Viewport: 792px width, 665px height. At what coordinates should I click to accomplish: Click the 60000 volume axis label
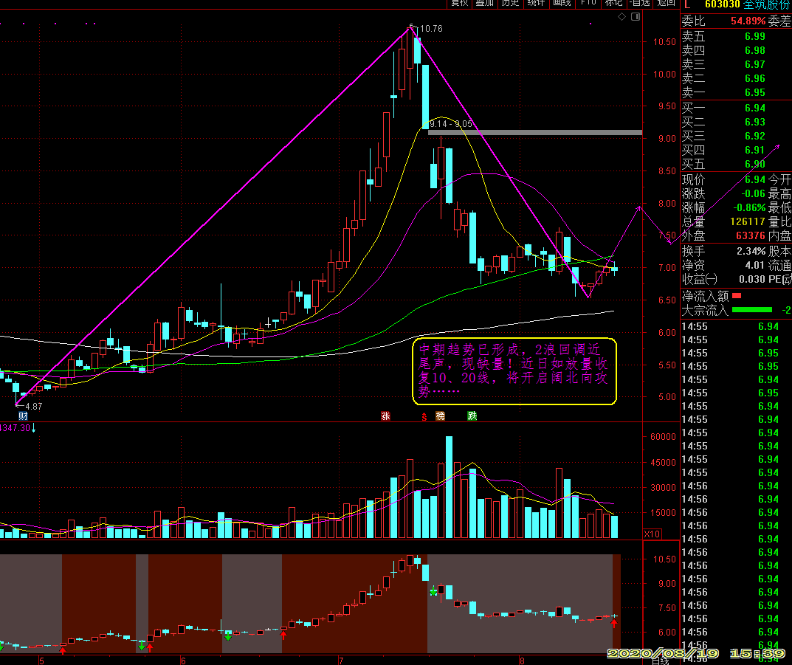663,437
